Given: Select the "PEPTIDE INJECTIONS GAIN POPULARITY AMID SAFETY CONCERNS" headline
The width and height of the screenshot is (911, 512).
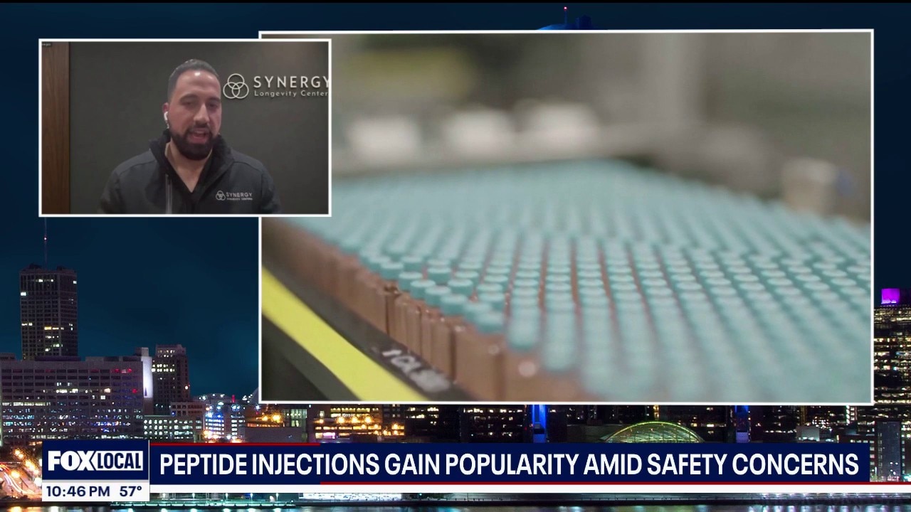Looking at the screenshot, I should pos(509,464).
